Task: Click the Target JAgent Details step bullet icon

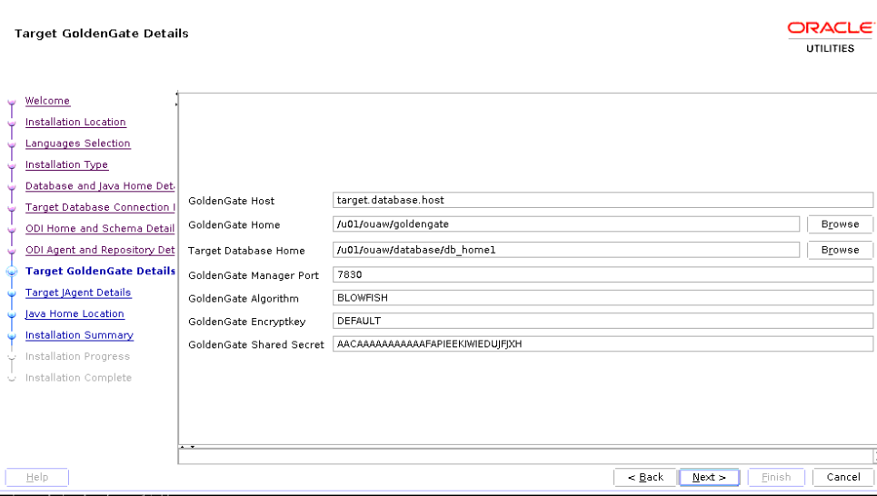Action: (x=12, y=293)
